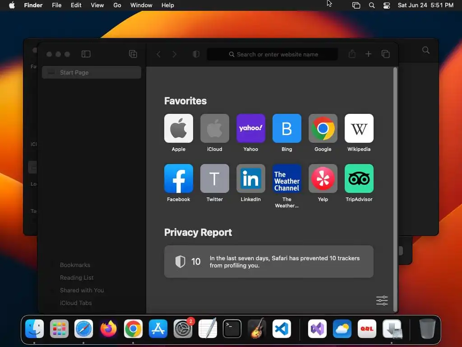The width and height of the screenshot is (462, 347).
Task: Open the QRL app in Dock
Action: tap(367, 329)
